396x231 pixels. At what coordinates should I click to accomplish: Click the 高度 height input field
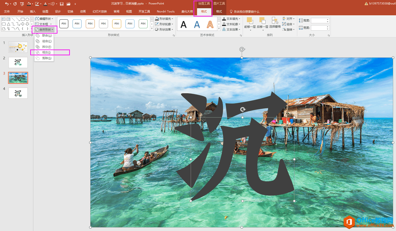(x=319, y=21)
